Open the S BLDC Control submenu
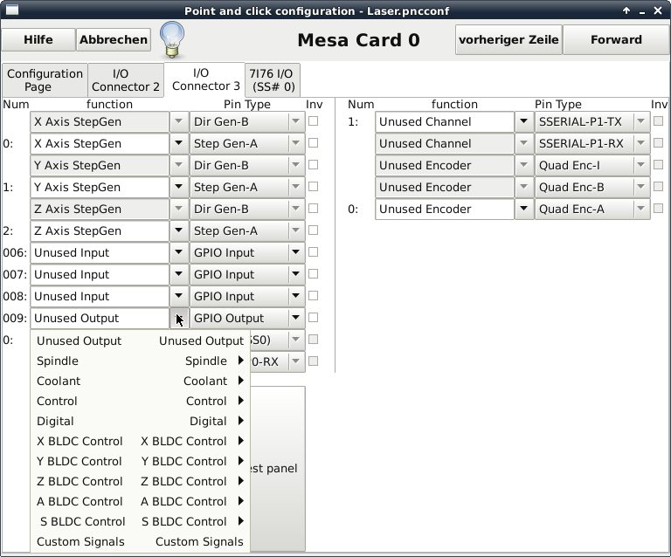Viewport: 671px width, 557px height. tap(140, 521)
